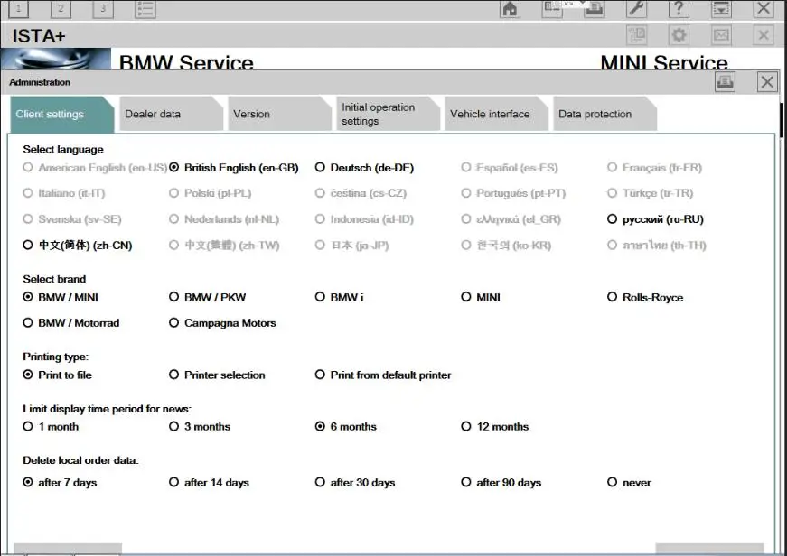Select русский (ru-RU) language
Screen dimensions: 787x556
click(655, 219)
